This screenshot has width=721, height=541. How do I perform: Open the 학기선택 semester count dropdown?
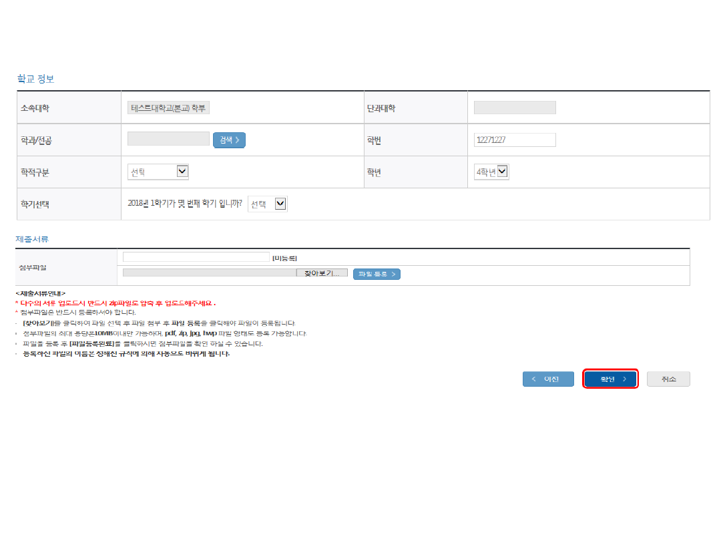click(268, 204)
